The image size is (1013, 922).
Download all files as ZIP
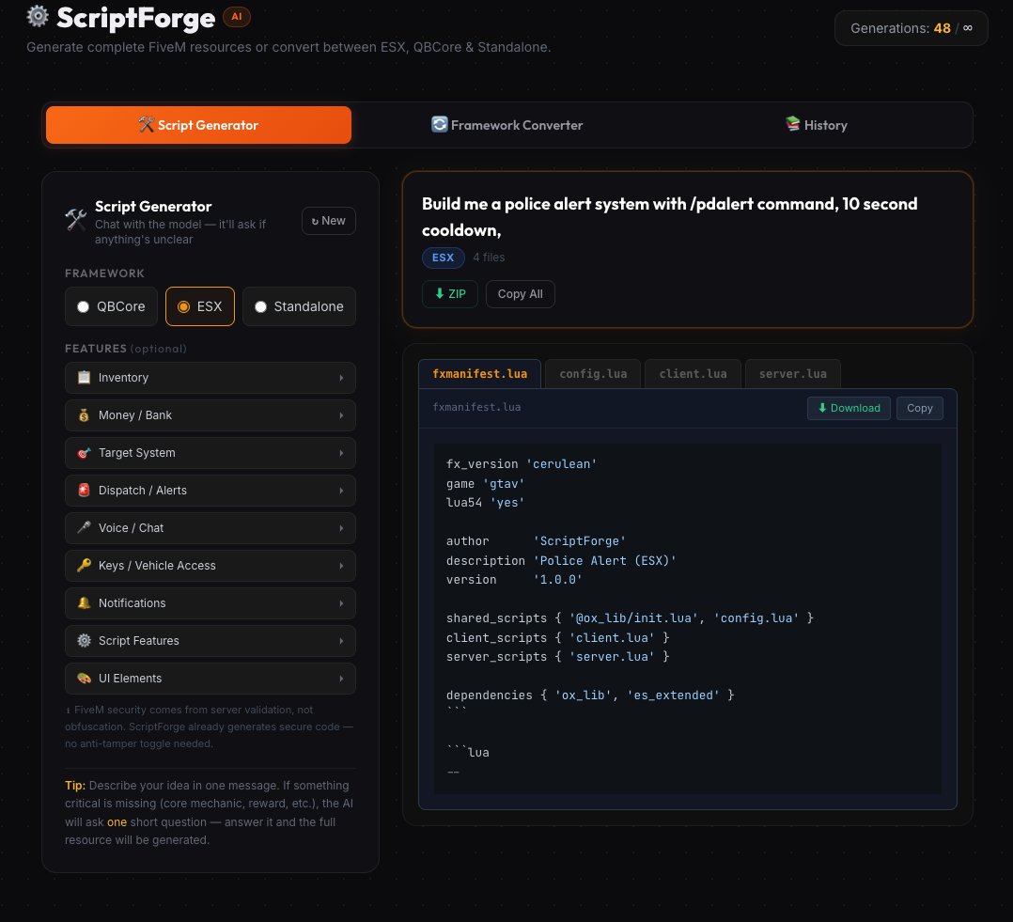[x=449, y=294]
